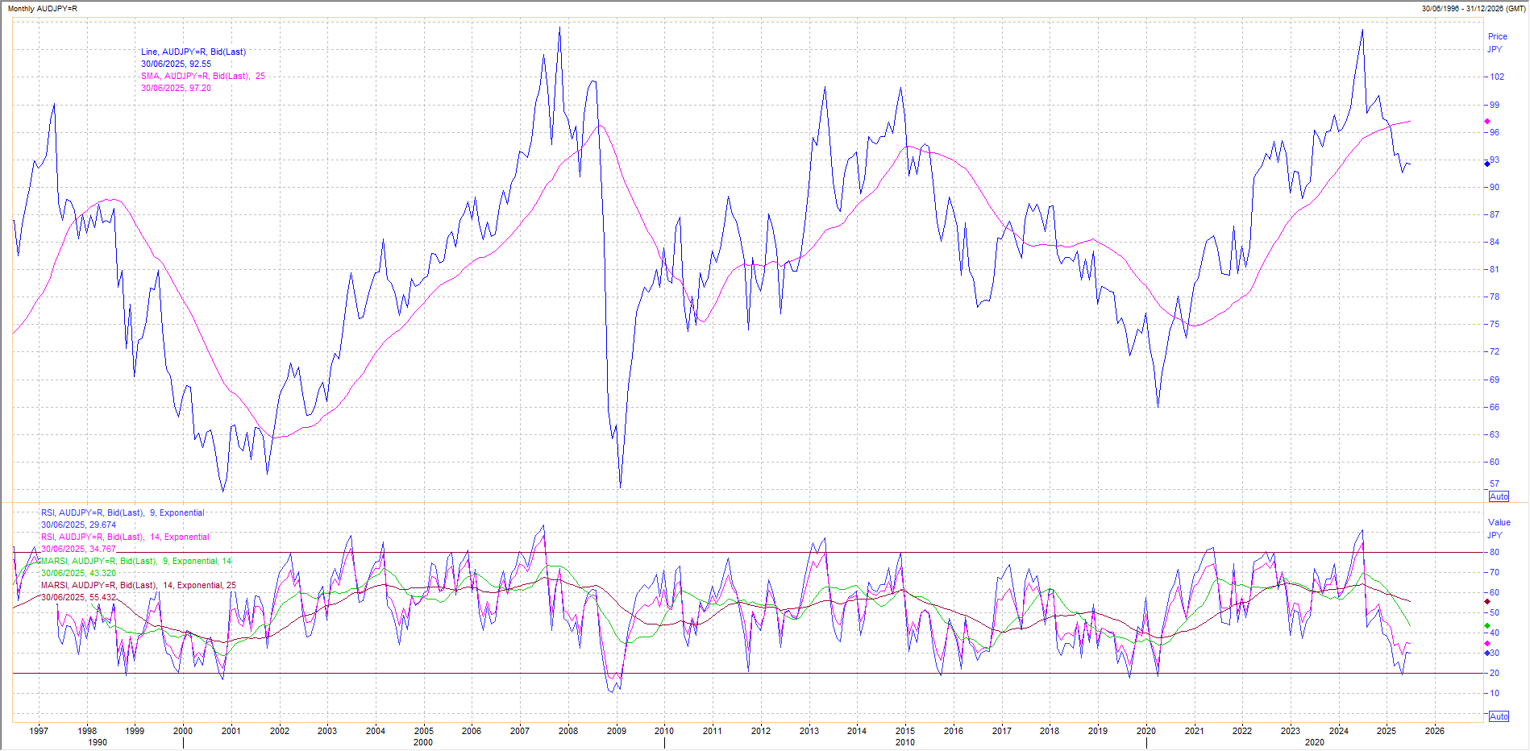Click the 2025 year label on time axis

(x=1387, y=731)
